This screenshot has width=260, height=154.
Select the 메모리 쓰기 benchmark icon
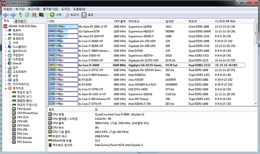click(x=14, y=96)
